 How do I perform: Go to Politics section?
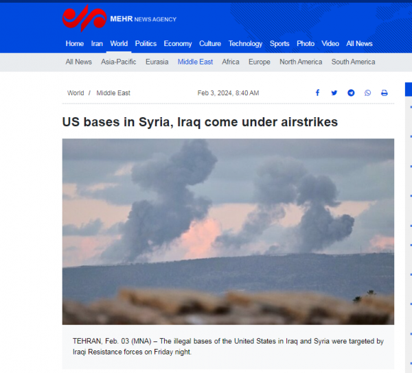[x=146, y=44]
